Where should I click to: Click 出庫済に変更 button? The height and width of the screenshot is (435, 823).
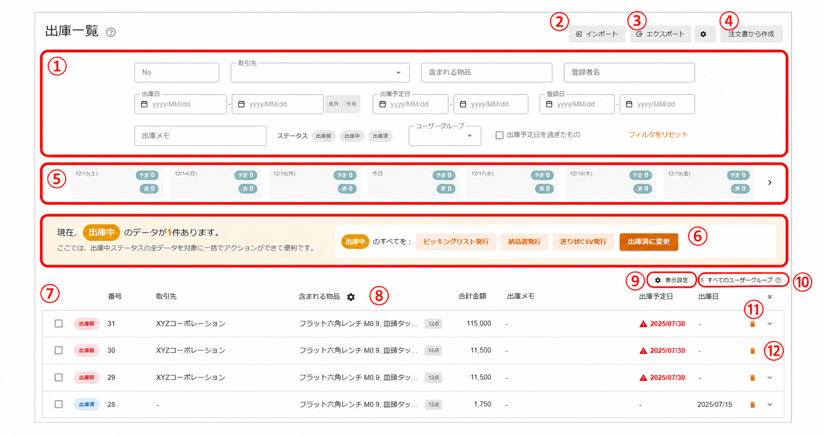click(649, 241)
